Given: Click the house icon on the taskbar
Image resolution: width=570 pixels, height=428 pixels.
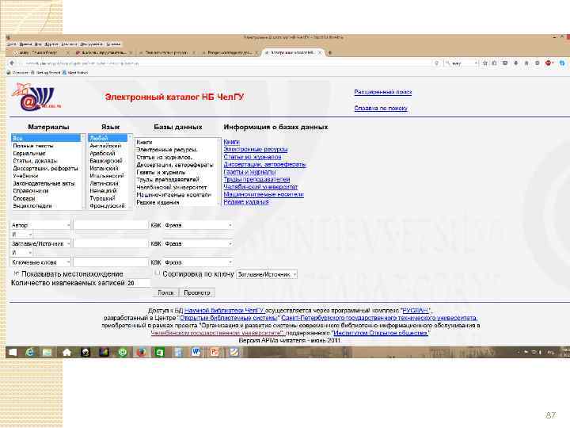Looking at the screenshot, I should click(66, 352).
